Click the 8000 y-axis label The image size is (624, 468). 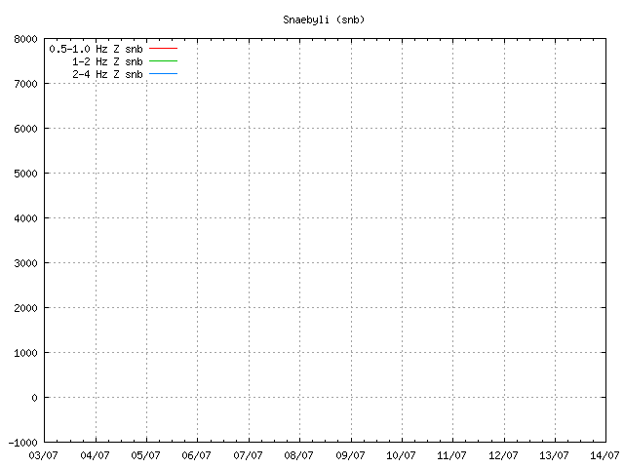tap(26, 40)
